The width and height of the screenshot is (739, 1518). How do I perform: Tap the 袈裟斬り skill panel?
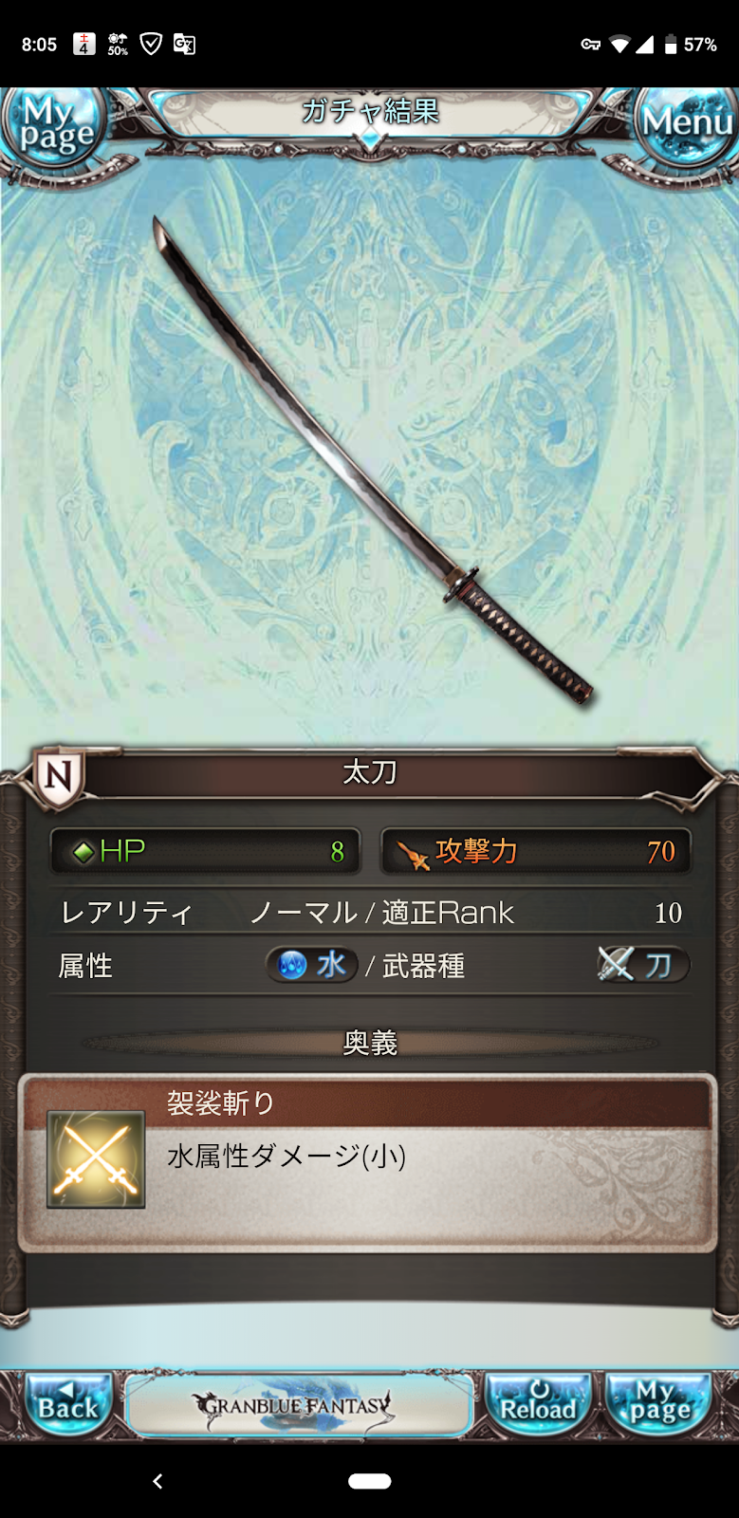point(368,1163)
